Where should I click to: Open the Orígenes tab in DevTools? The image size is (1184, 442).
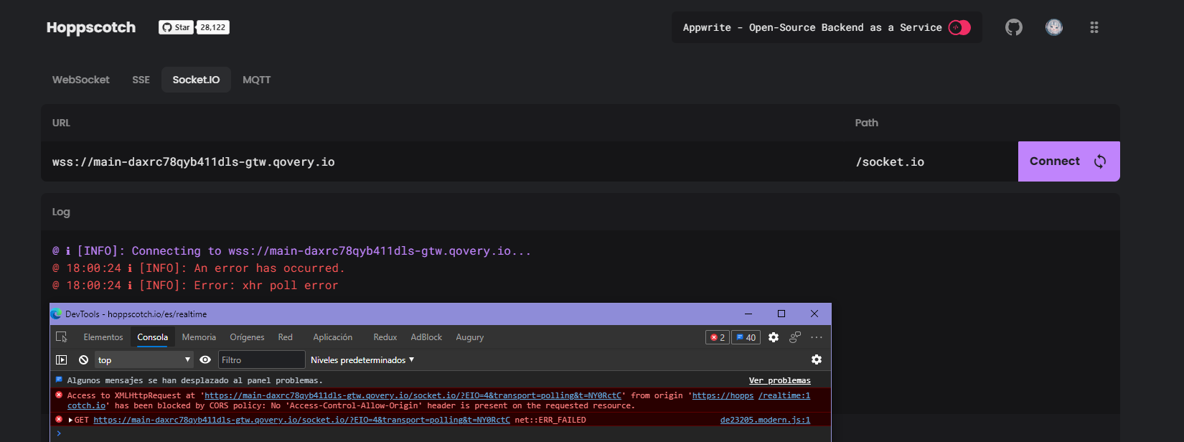click(247, 337)
